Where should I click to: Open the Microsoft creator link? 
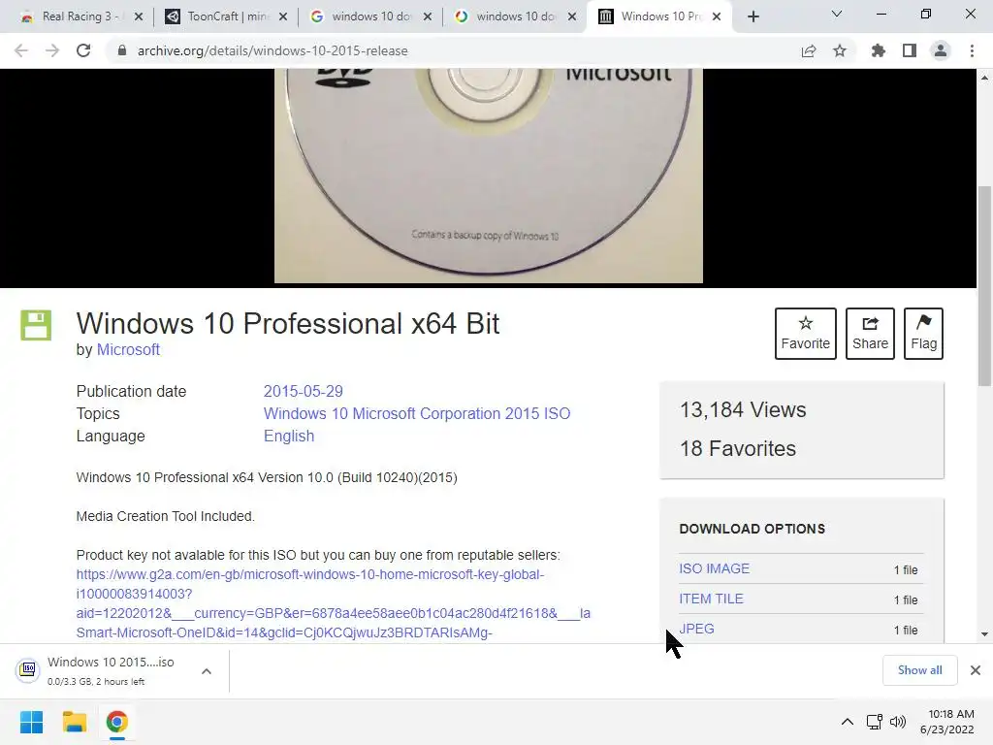pos(128,349)
